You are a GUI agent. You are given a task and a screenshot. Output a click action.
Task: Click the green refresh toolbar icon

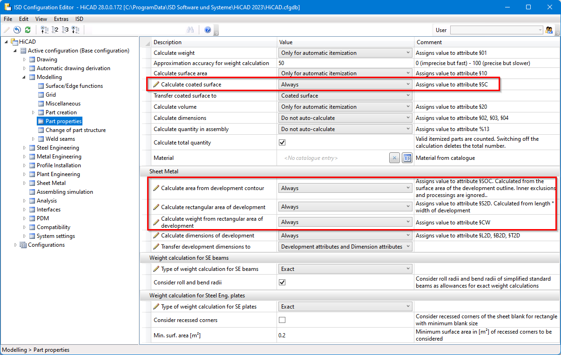click(28, 30)
